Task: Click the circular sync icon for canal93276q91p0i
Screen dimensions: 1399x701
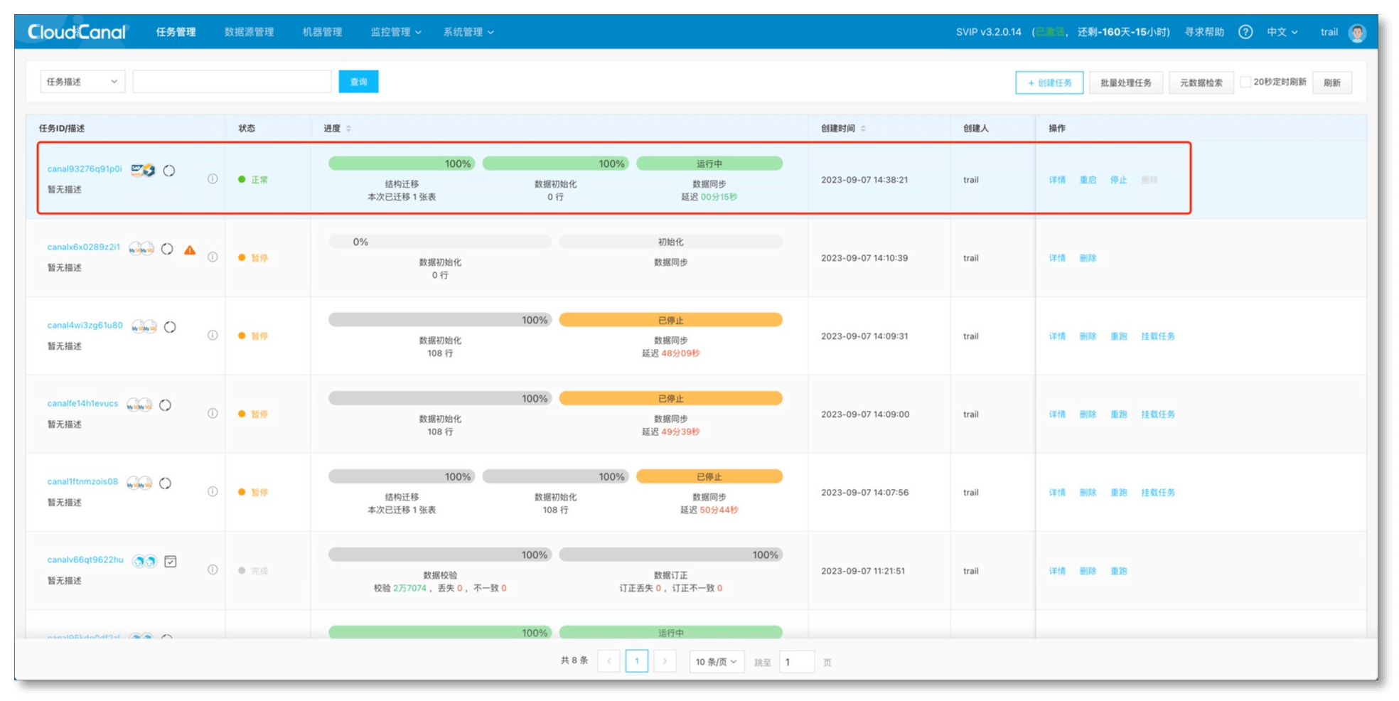Action: pyautogui.click(x=169, y=171)
